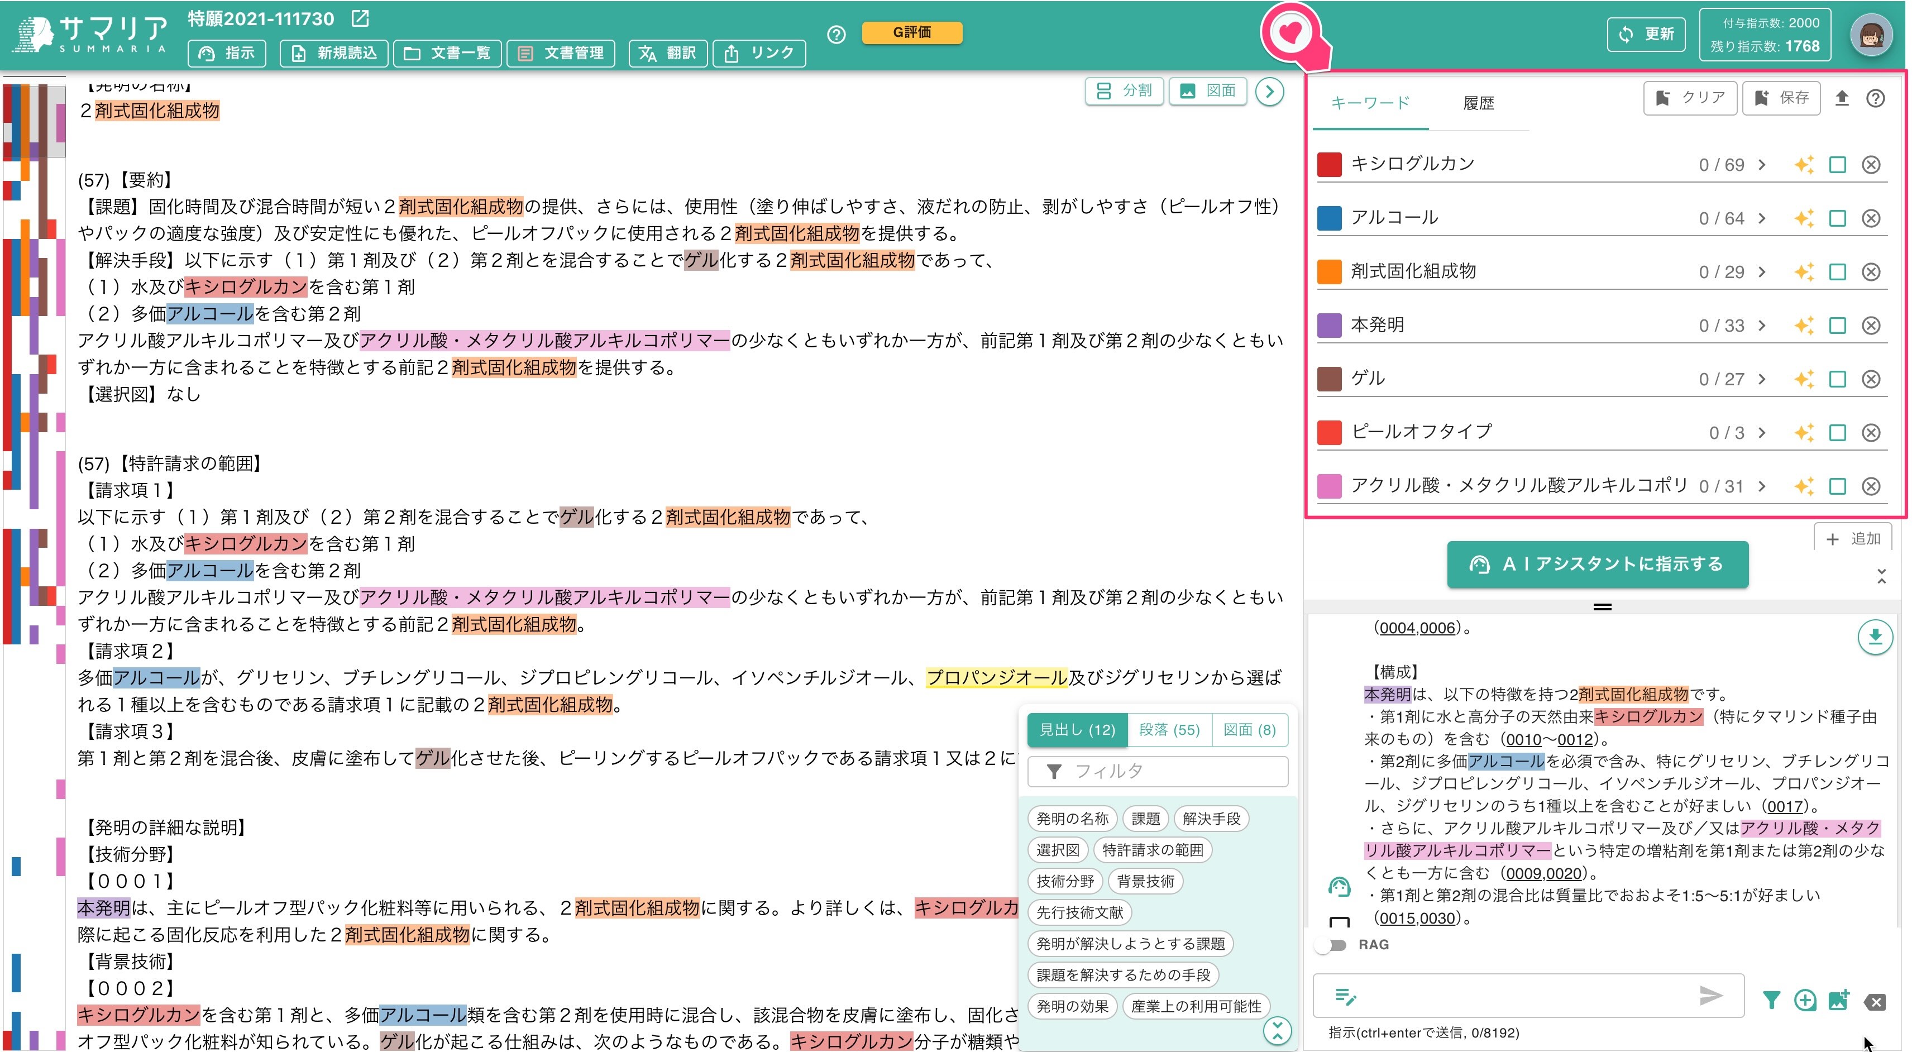Check the box for アルコール keyword

coord(1837,218)
